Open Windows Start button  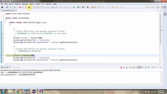pyautogui.click(x=3, y=92)
